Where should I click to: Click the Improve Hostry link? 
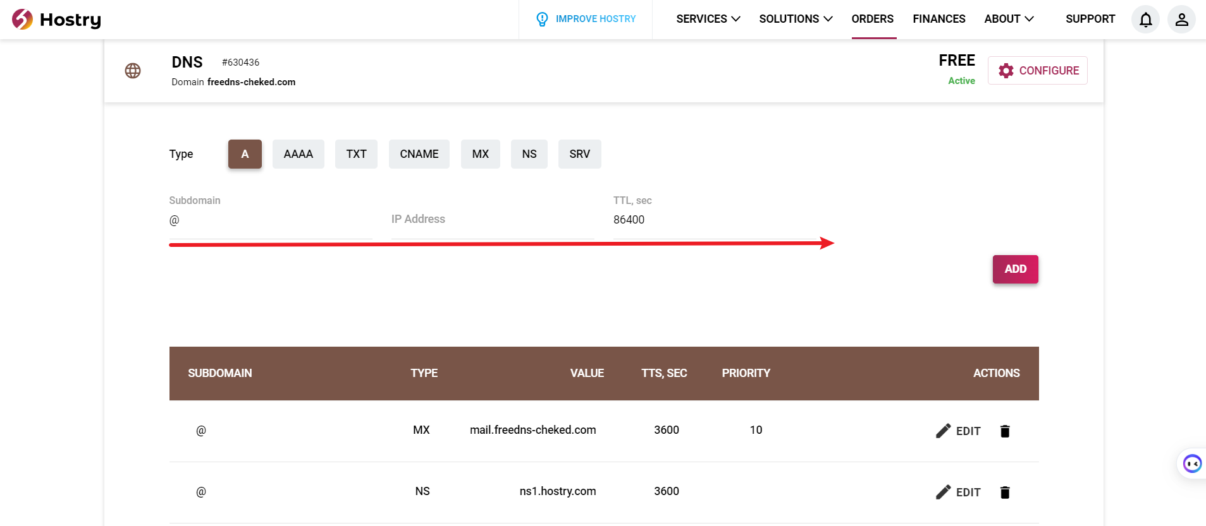(x=596, y=19)
